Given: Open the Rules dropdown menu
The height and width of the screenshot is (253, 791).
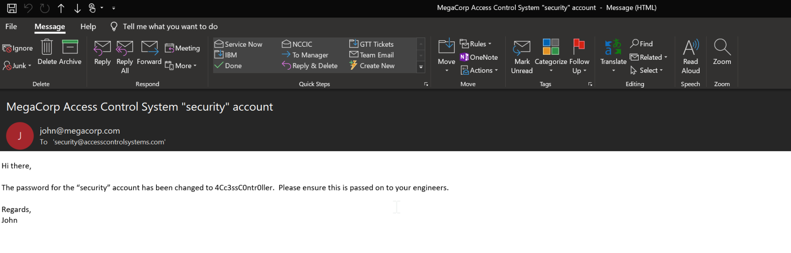Looking at the screenshot, I should click(476, 44).
